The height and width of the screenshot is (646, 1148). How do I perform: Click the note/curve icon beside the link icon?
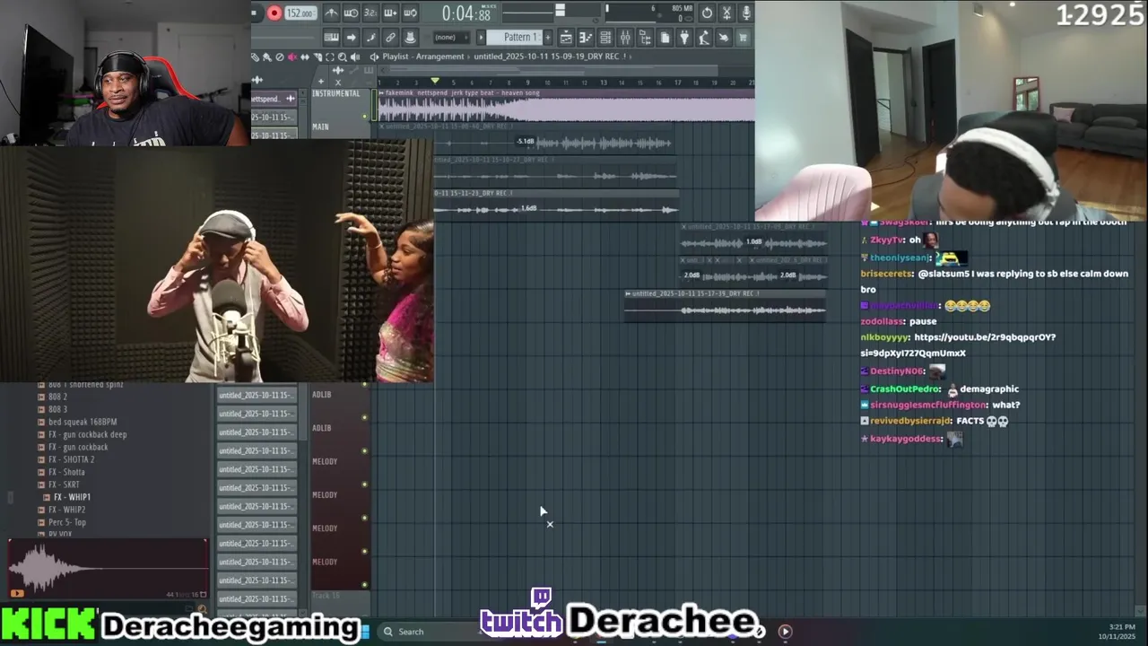[x=370, y=38]
